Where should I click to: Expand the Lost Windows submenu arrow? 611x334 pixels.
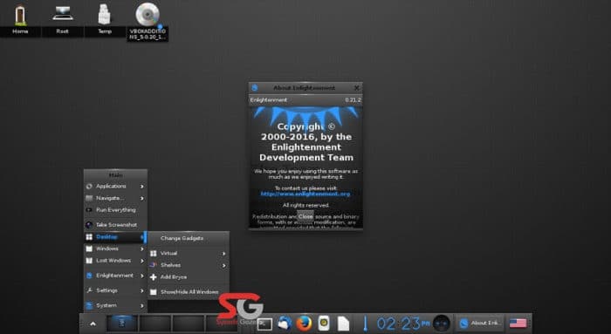(x=141, y=261)
